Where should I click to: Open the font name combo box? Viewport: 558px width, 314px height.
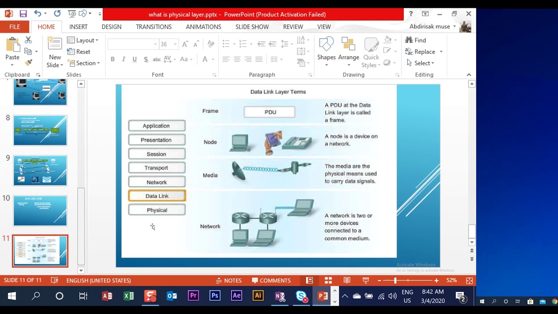[x=133, y=44]
